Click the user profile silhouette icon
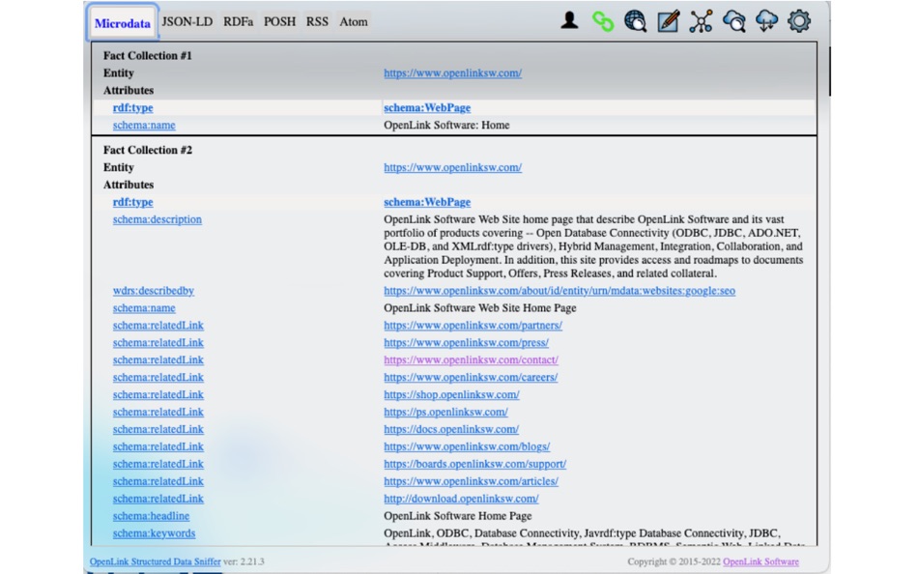The image size is (918, 574). tap(569, 21)
